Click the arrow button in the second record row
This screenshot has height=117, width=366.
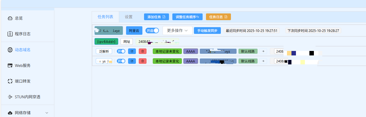coord(263,61)
